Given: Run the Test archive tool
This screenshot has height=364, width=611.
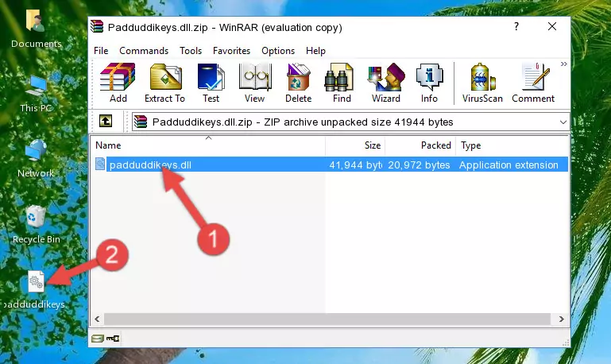Looking at the screenshot, I should coord(211,83).
